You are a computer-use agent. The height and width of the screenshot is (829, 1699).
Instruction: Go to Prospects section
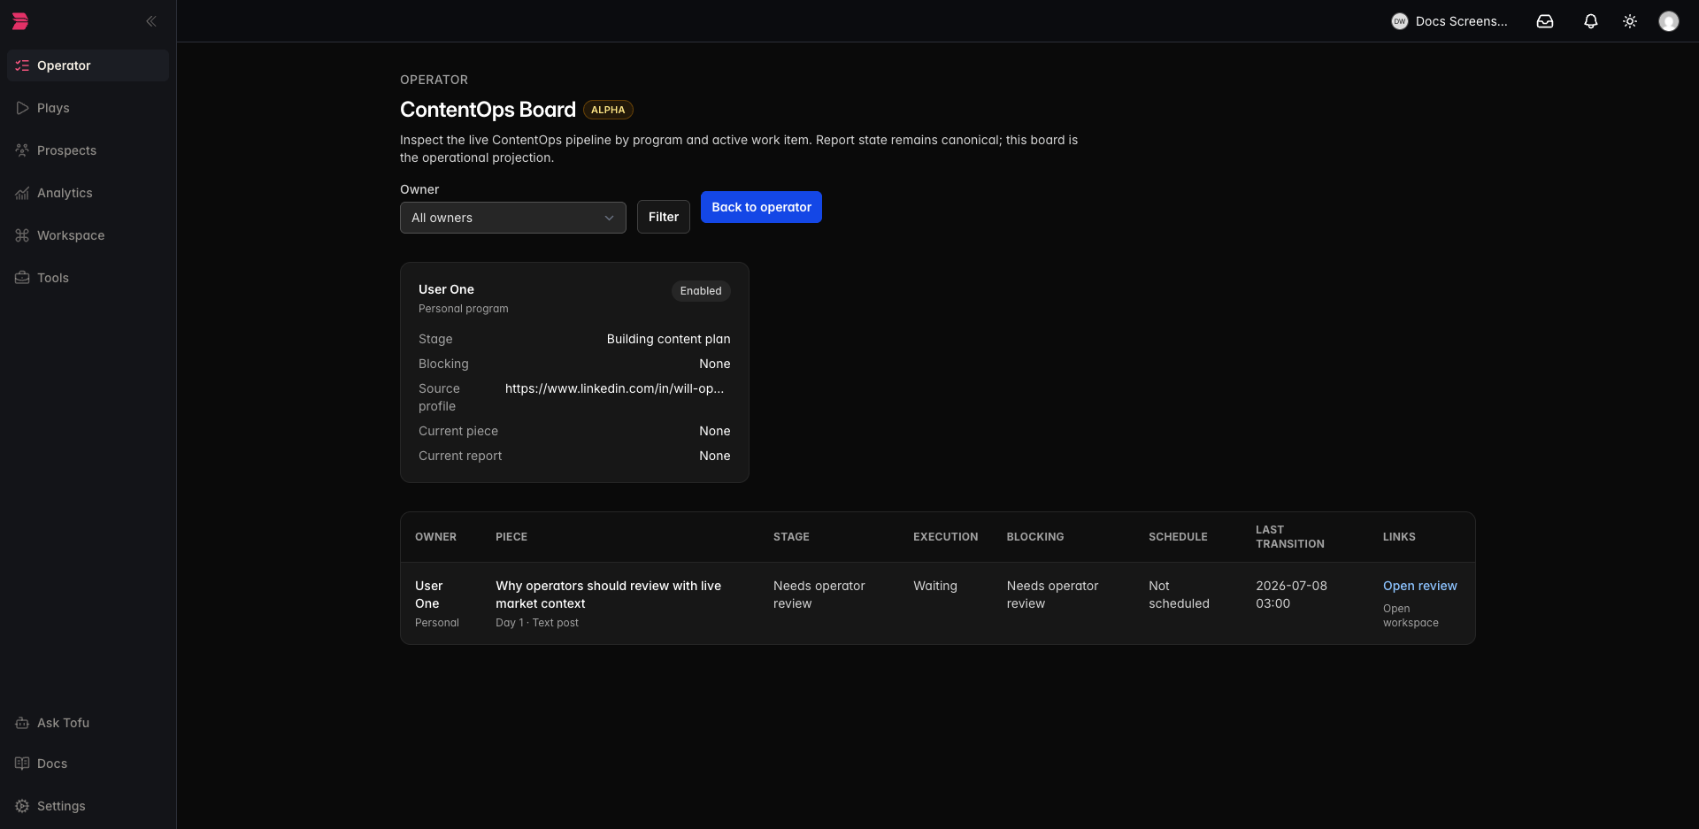point(88,150)
